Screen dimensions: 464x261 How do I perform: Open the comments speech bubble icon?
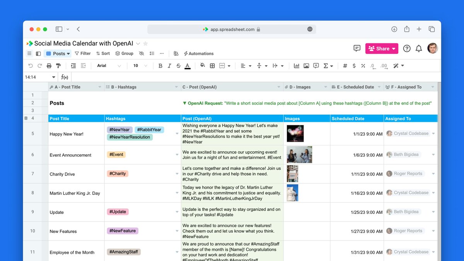357,48
